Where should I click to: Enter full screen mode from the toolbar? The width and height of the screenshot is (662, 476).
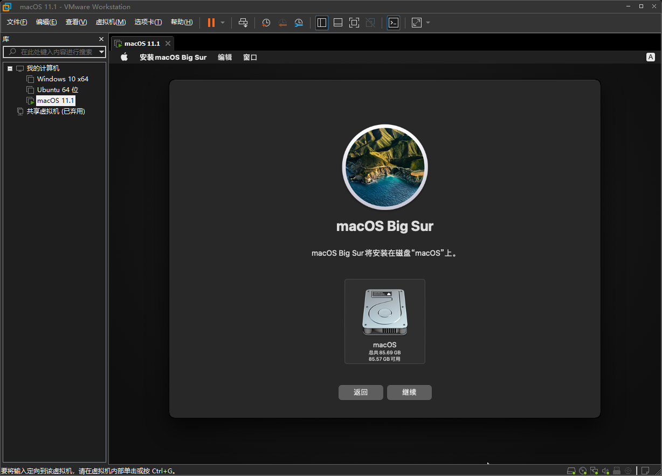coord(354,23)
